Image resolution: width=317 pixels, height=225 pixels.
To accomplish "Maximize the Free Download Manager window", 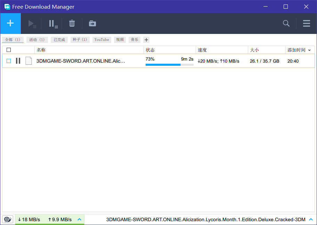I will tap(286, 7).
